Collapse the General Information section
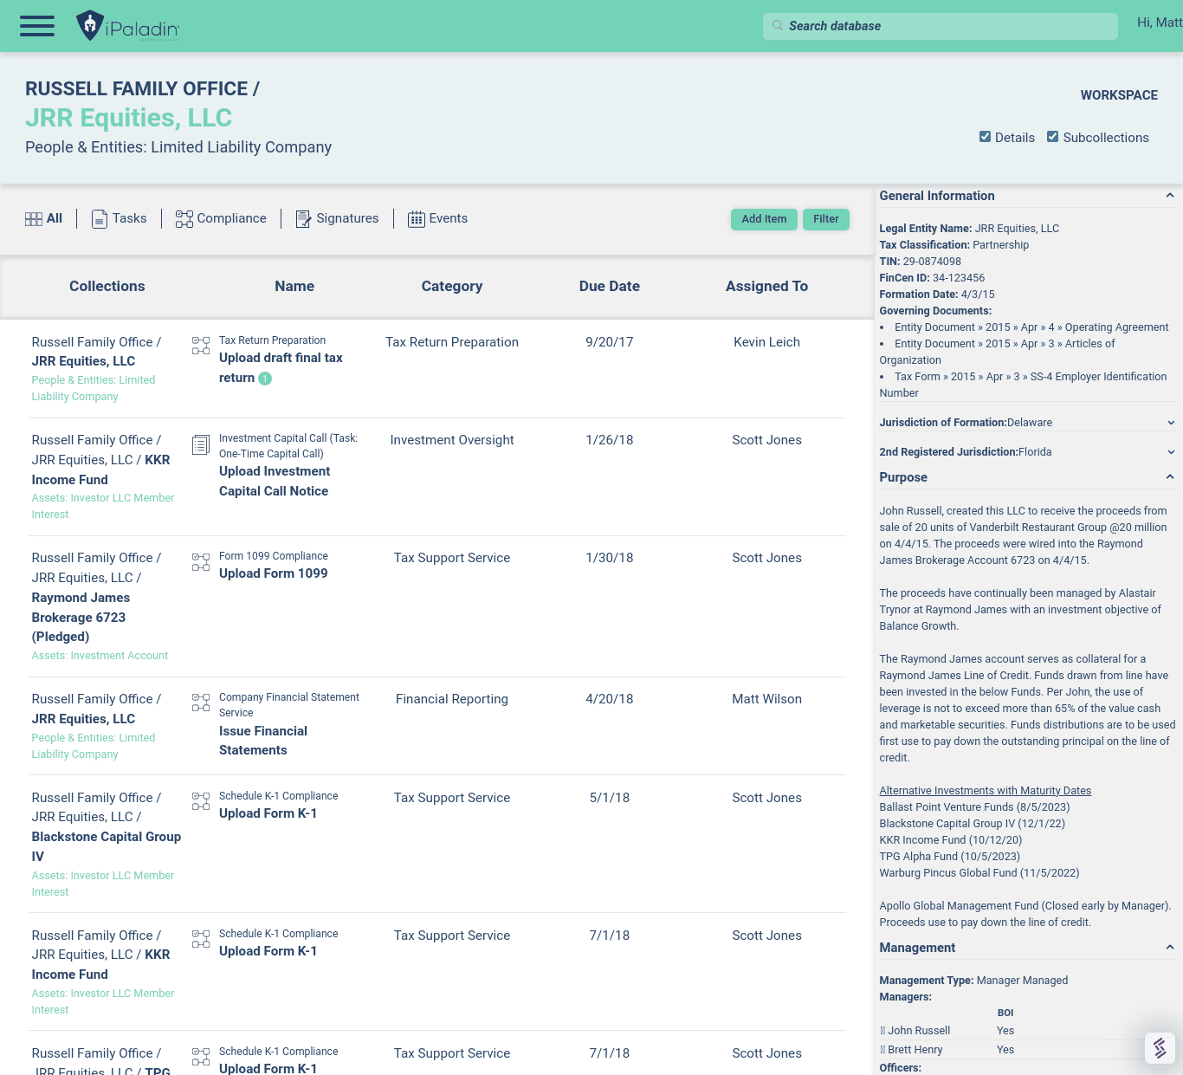 click(1170, 196)
